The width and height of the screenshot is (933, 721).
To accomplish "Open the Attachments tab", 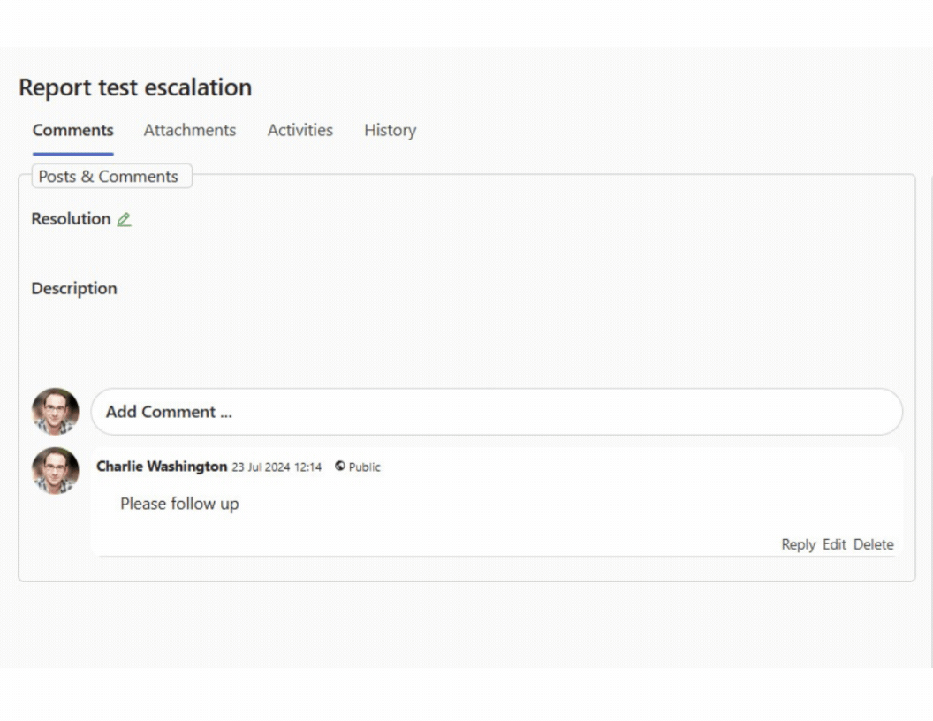I will point(190,130).
